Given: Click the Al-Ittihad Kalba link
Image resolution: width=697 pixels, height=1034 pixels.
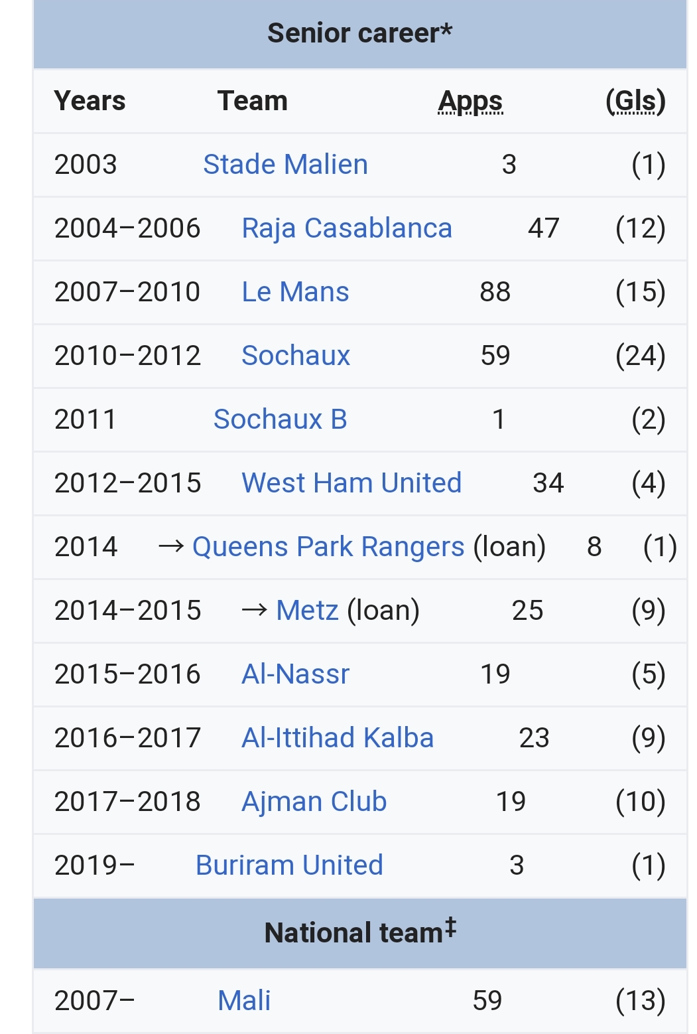Looking at the screenshot, I should point(338,737).
